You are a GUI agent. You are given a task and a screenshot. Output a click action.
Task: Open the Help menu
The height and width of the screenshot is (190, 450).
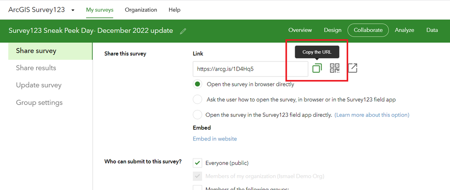[174, 10]
